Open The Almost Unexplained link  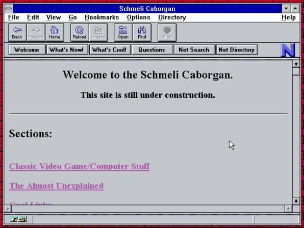click(x=56, y=186)
